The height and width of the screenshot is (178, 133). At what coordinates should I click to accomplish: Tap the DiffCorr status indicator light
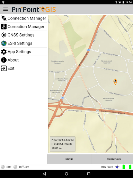(x=15, y=167)
